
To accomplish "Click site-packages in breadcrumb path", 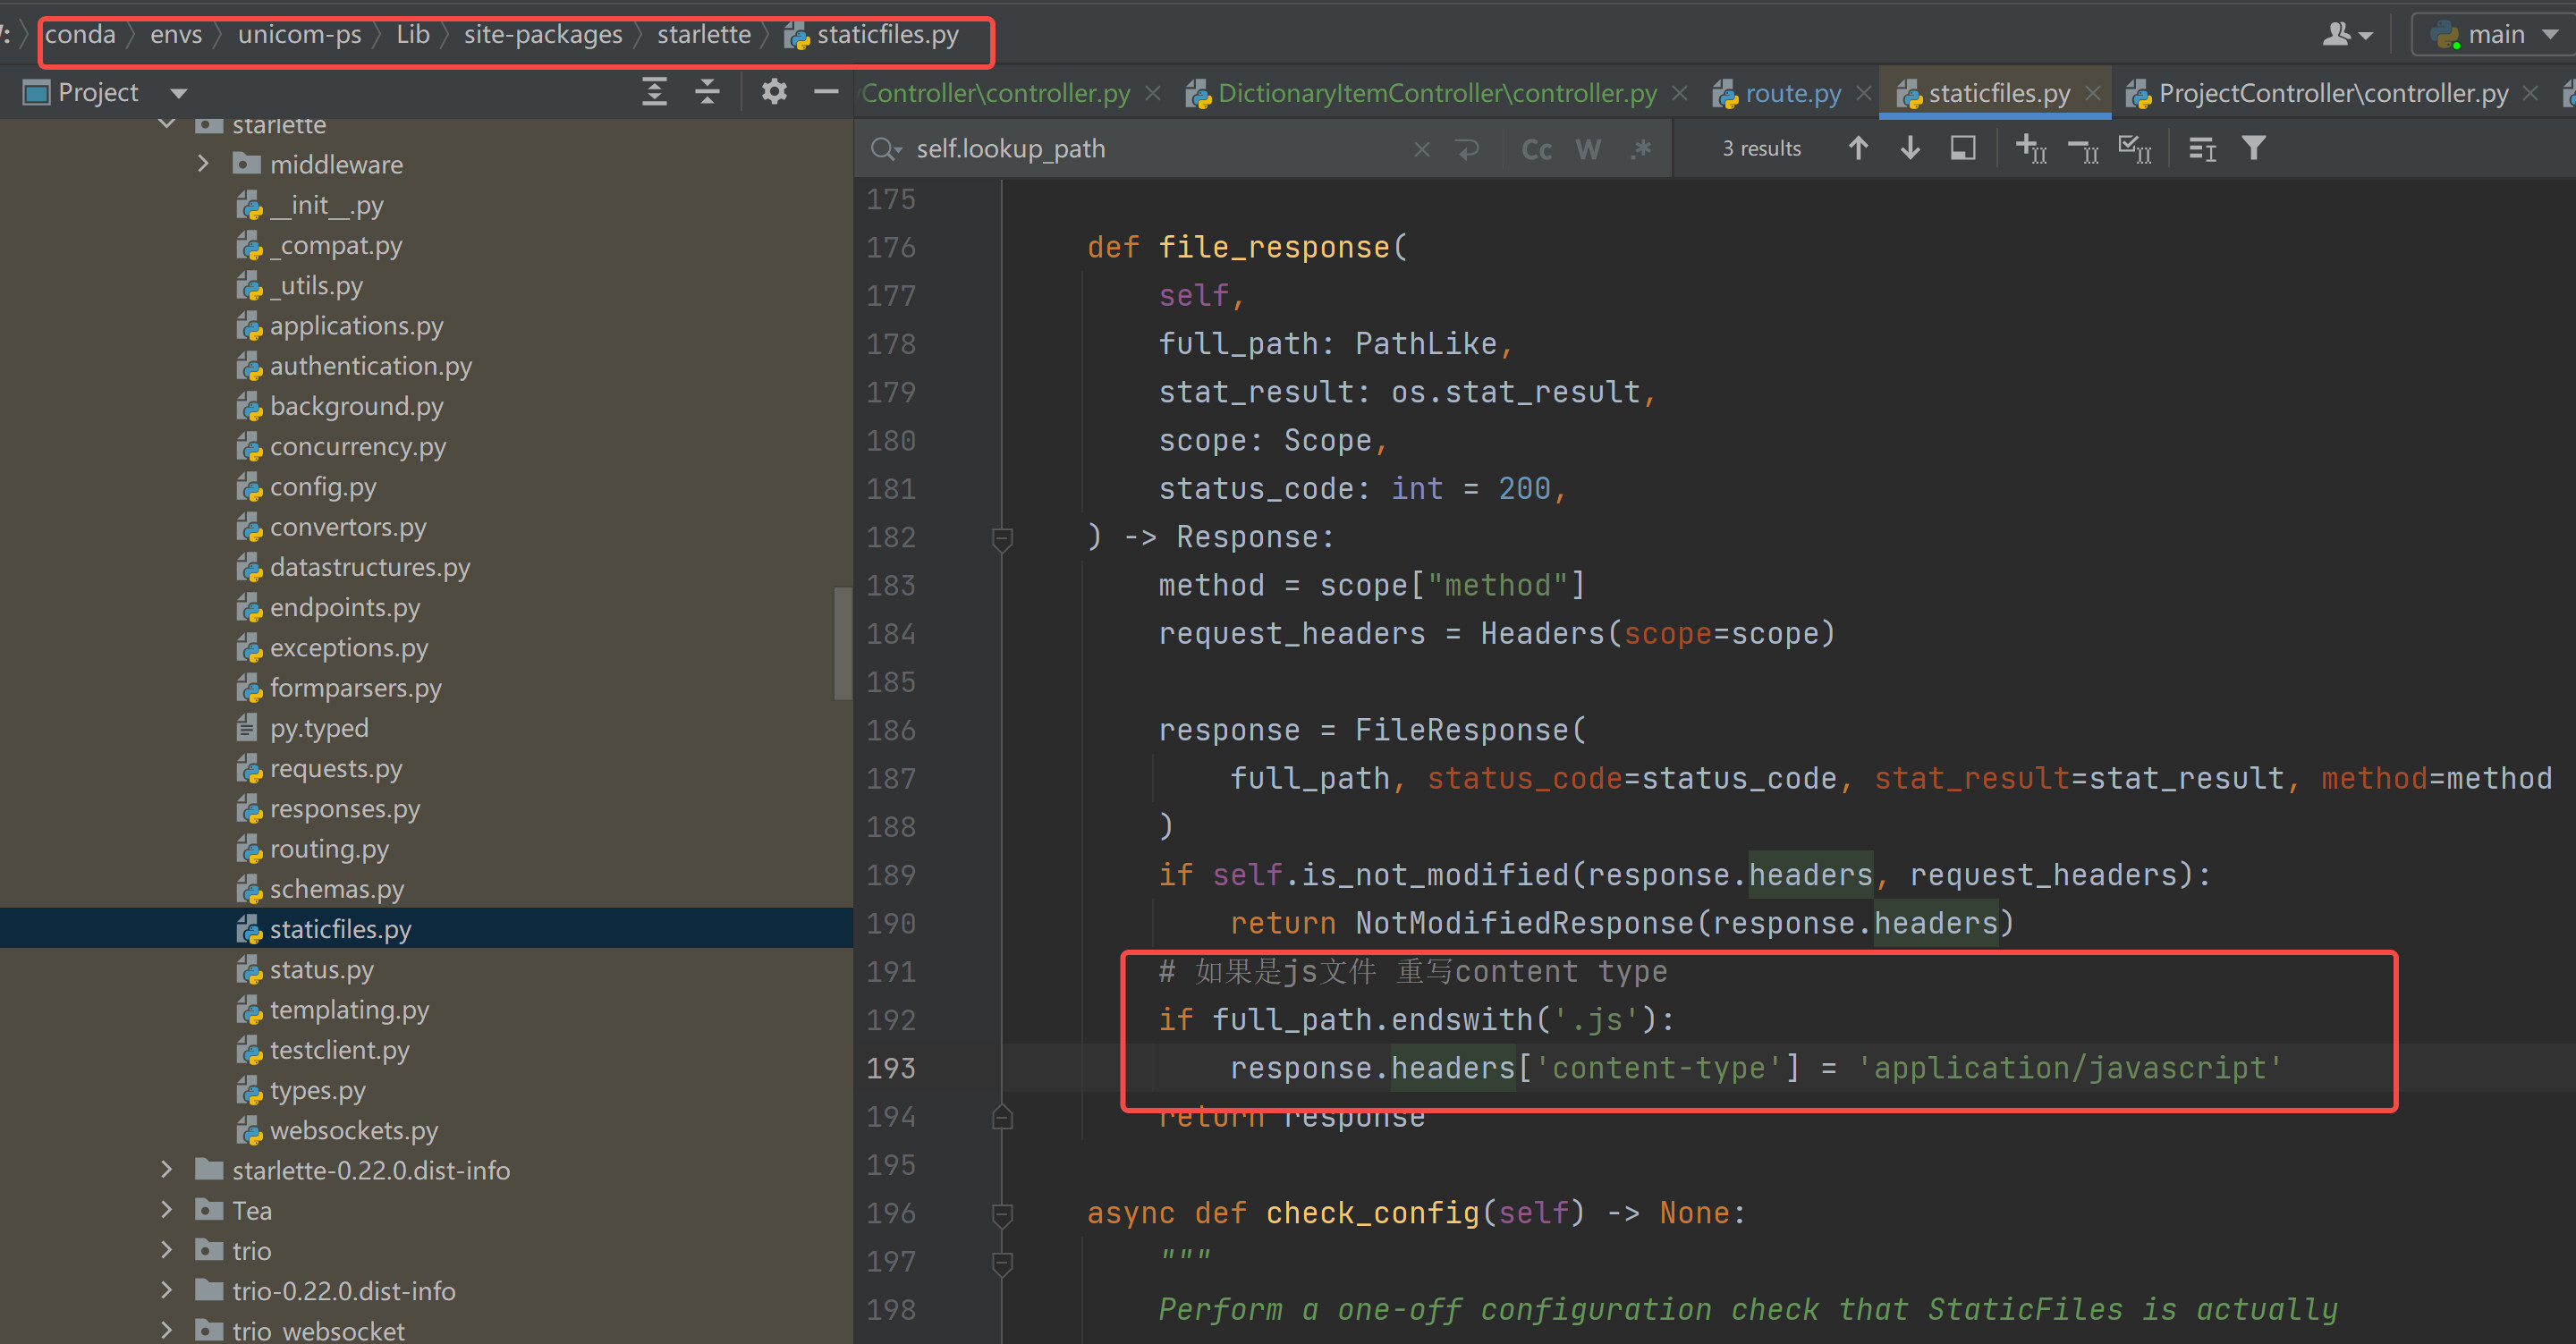I will pyautogui.click(x=543, y=35).
